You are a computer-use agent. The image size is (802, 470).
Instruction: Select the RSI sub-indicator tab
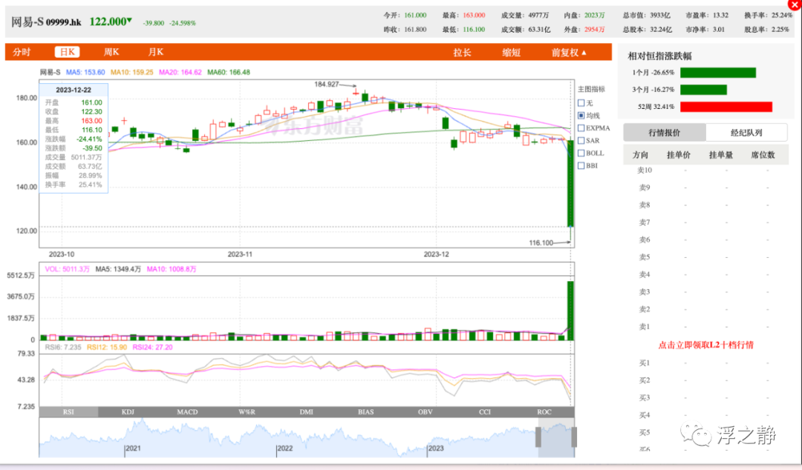pos(68,411)
